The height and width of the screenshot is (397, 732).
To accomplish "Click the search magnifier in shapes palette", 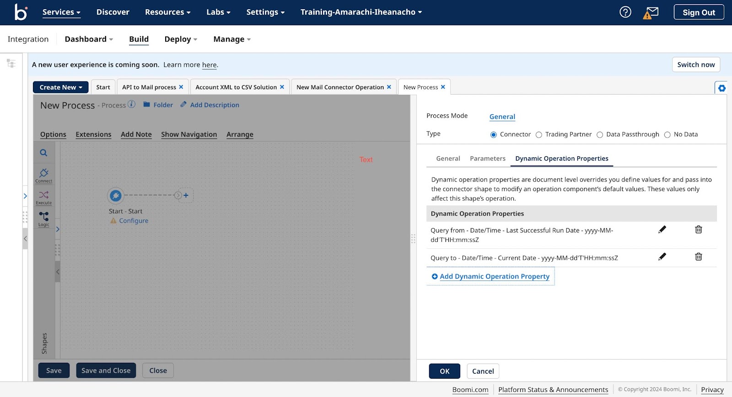I will coord(43,153).
